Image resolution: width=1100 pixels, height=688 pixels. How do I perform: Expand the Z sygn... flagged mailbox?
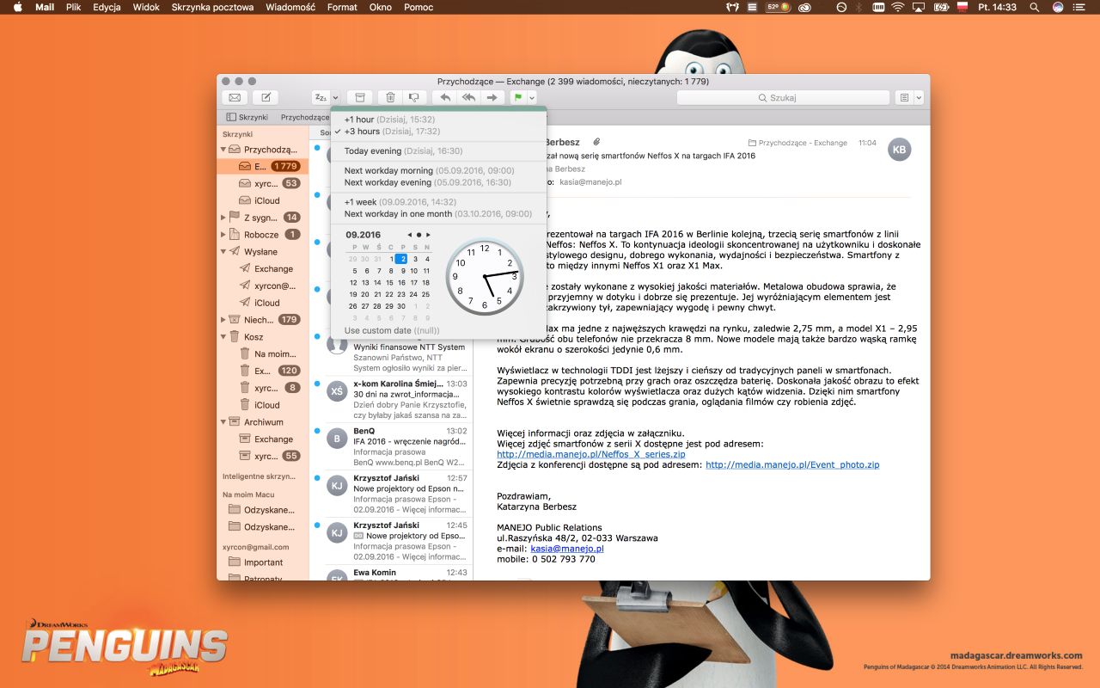pos(224,218)
